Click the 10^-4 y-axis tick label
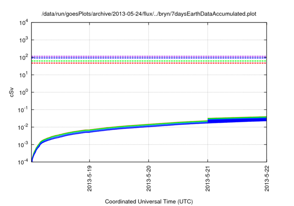Image resolution: width=294 pixels, height=206 pixels. pyautogui.click(x=23, y=162)
